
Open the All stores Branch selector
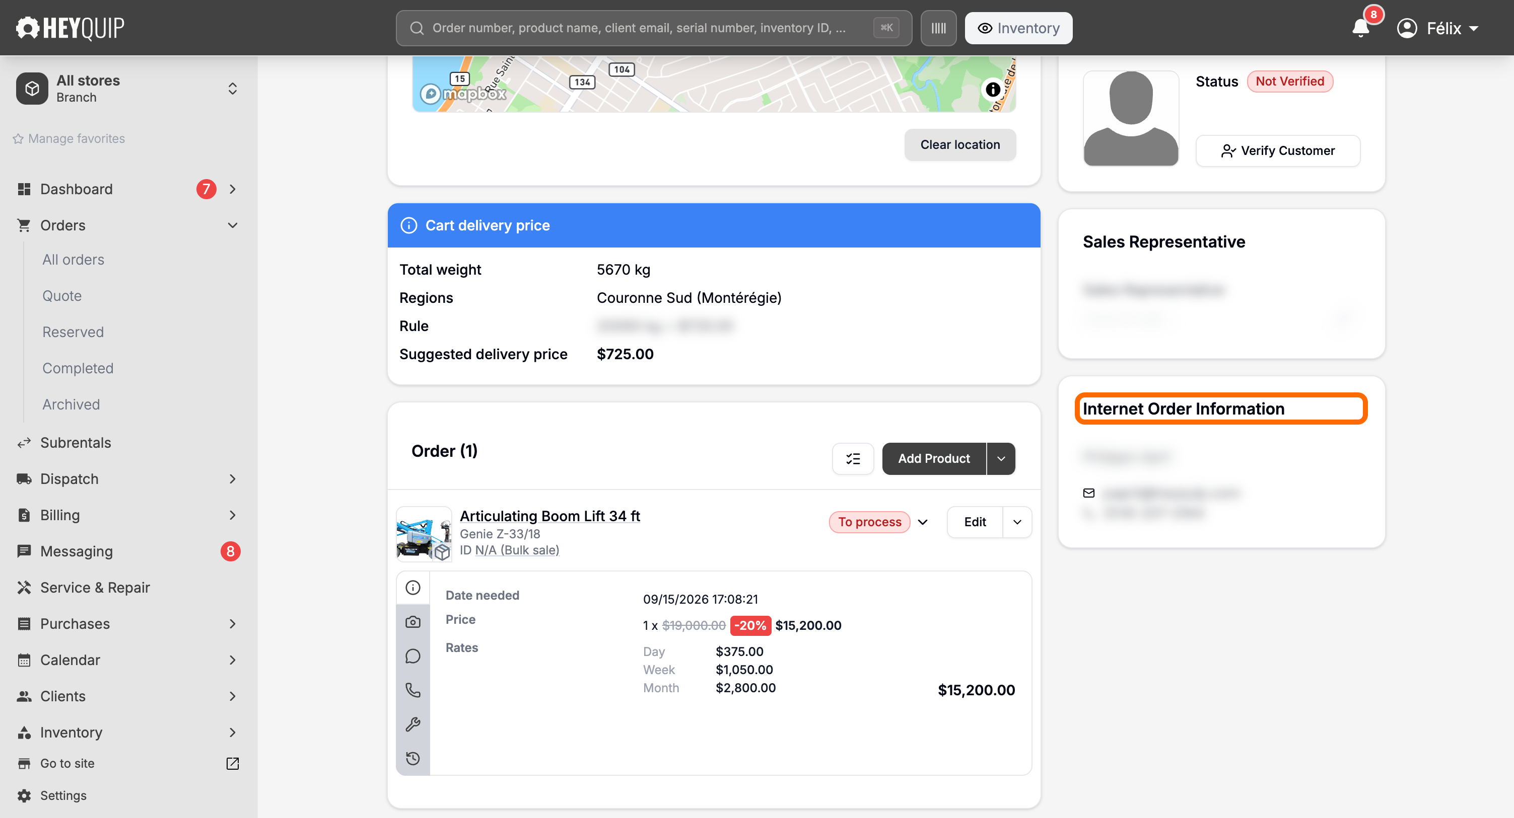(x=128, y=89)
